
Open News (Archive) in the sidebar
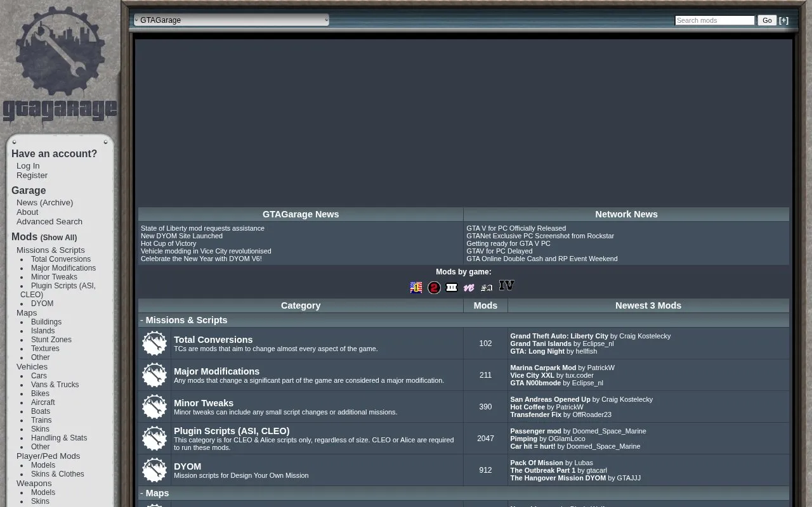click(x=44, y=203)
